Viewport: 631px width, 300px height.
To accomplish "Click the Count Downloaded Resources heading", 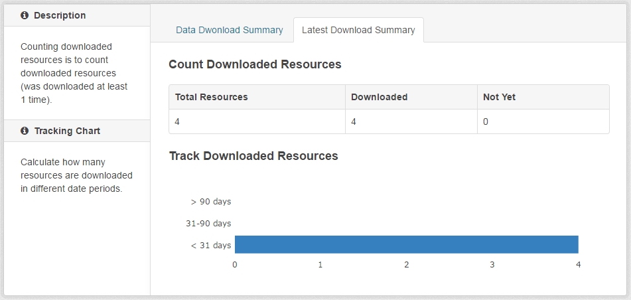I will pos(255,64).
